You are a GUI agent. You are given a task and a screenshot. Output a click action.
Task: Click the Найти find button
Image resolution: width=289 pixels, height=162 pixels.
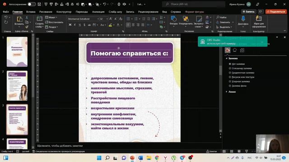[x=222, y=17]
